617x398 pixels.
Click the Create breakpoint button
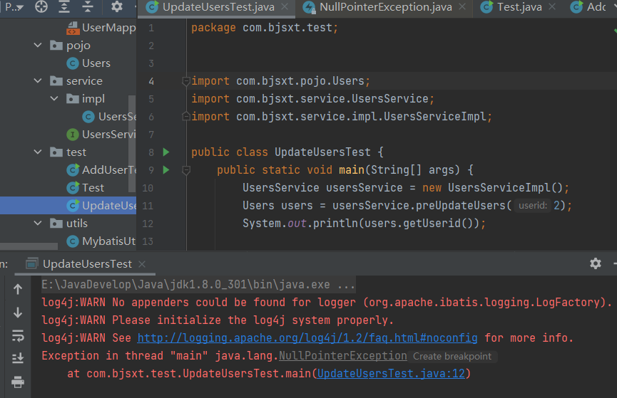pos(452,357)
